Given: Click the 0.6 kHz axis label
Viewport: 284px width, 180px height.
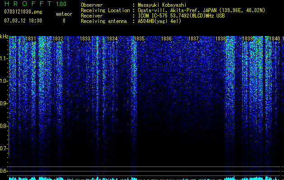Looking at the screenshot, I should coord(4,171).
